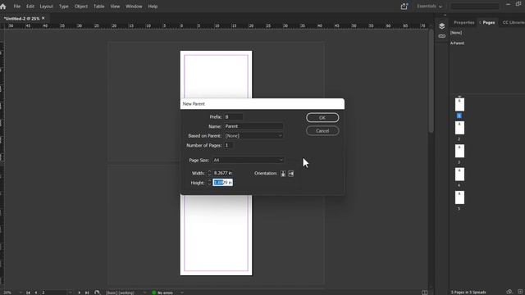525x295 pixels.
Task: Click the '5 Pages in 5 Spreads' status text
Action: [x=468, y=293]
